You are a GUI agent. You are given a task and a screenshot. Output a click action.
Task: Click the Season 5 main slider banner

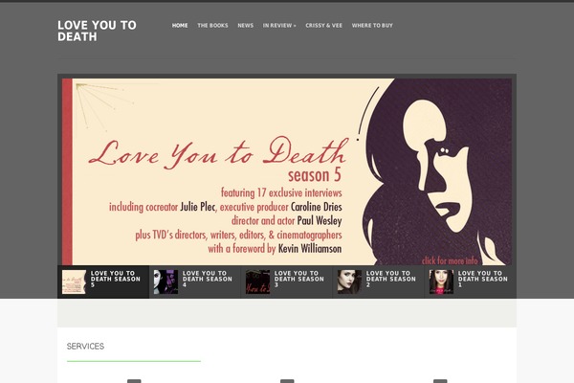pyautogui.click(x=287, y=171)
